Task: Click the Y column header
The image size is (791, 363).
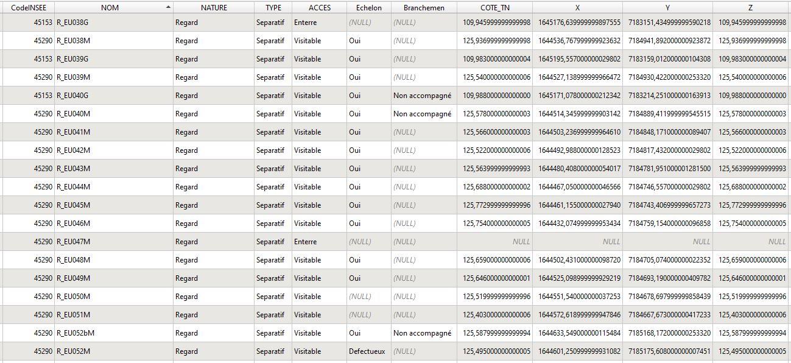Action: coord(668,7)
